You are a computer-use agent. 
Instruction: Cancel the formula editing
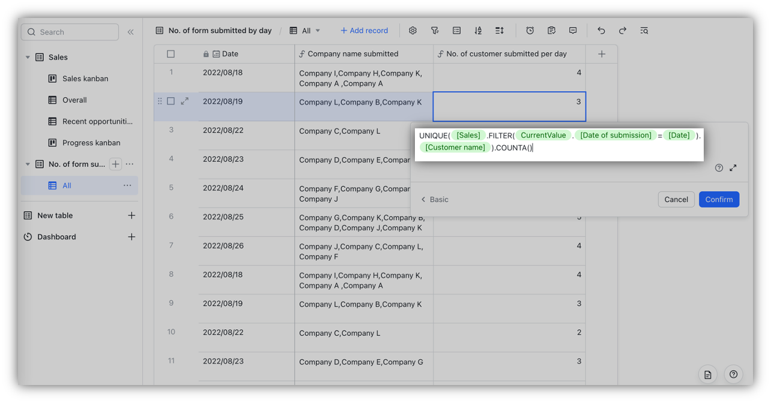click(x=676, y=200)
